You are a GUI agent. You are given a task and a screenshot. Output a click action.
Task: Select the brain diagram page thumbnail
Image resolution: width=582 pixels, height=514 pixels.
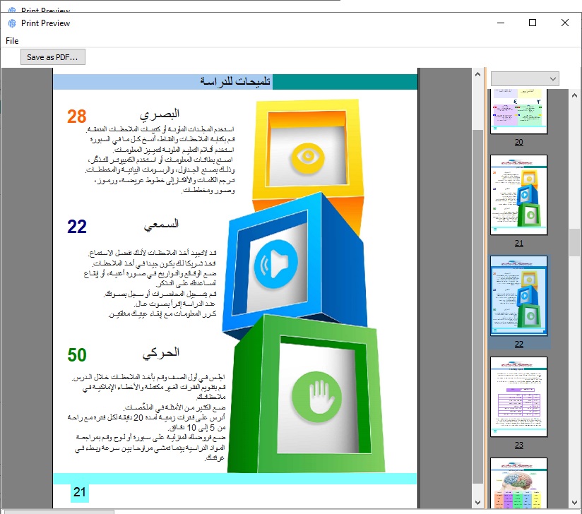click(x=518, y=483)
